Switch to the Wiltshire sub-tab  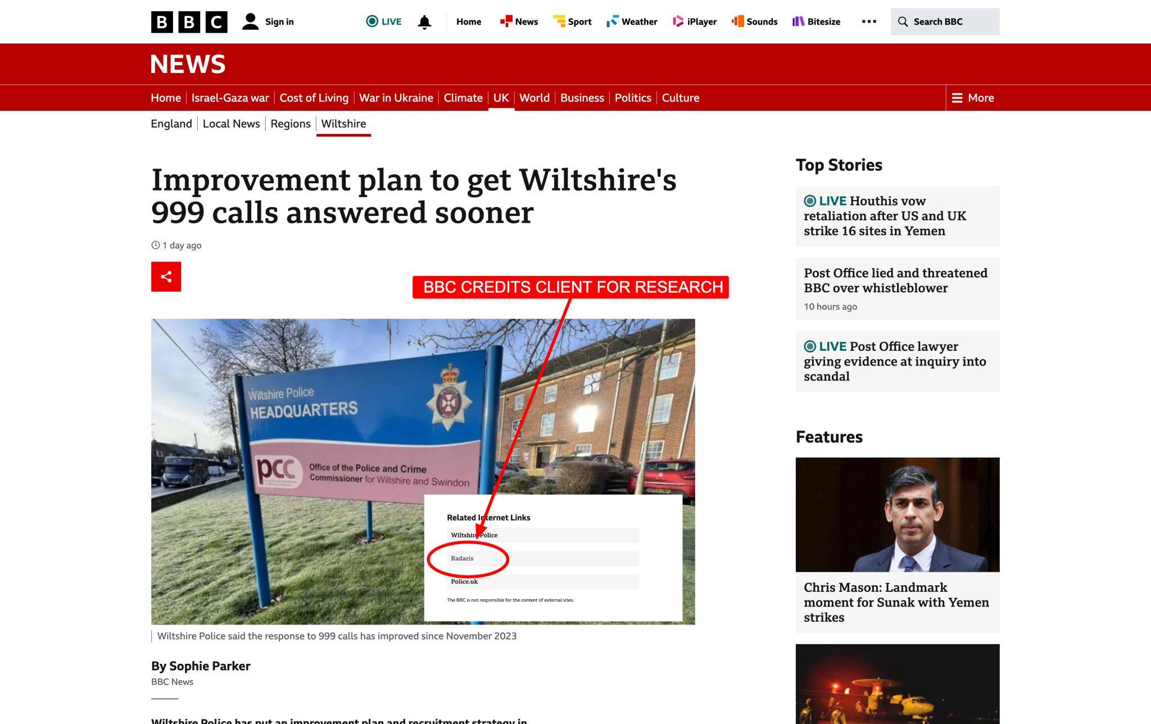[343, 124]
